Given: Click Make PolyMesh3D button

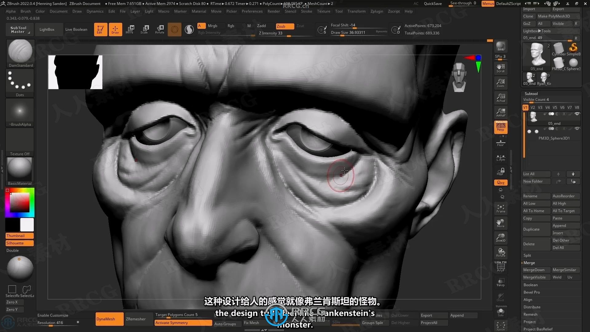Looking at the screenshot, I should click(558, 16).
